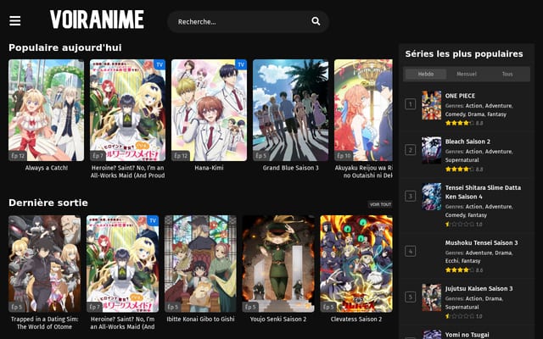
Task: Open the Grand Blue Saison 3 poster
Action: click(x=290, y=110)
